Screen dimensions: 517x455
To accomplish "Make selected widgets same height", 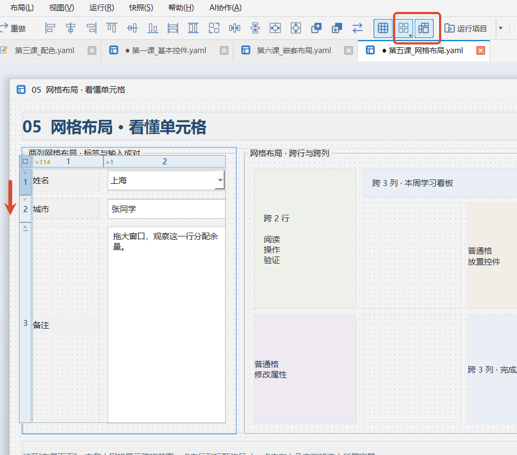I will (193, 28).
